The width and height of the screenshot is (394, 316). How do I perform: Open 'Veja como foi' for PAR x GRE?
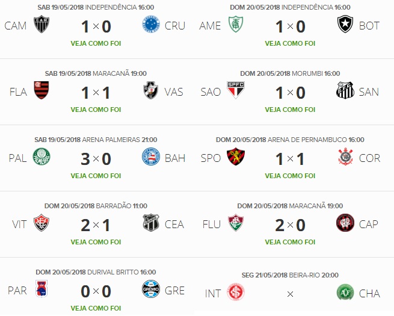[x=96, y=308]
